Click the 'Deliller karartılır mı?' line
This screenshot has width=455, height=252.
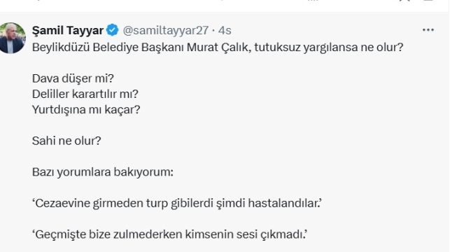point(85,94)
